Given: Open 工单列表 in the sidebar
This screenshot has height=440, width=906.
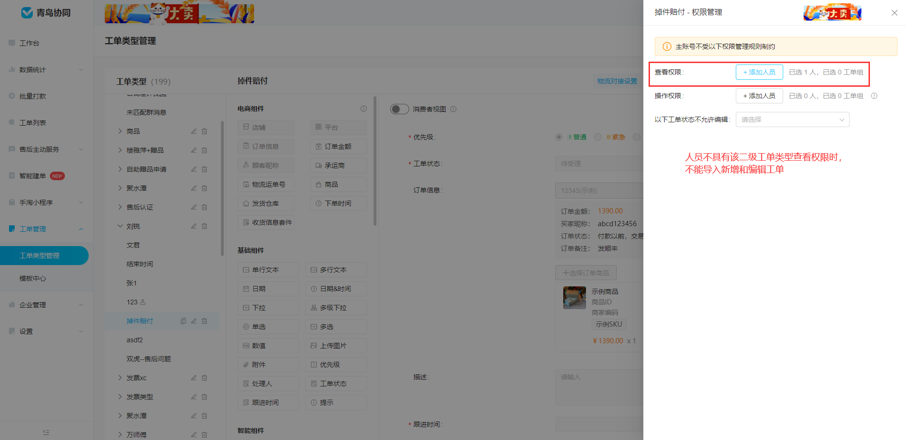Looking at the screenshot, I should (x=33, y=123).
